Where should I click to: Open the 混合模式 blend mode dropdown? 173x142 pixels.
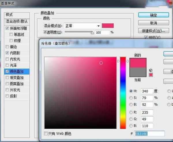(x=82, y=26)
